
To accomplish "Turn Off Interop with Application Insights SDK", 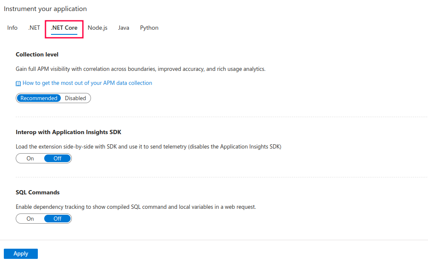I will pyautogui.click(x=57, y=159).
